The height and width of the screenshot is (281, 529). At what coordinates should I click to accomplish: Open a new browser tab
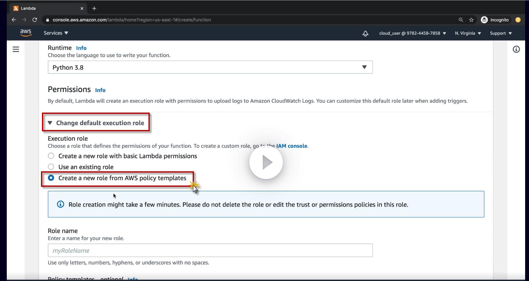(x=94, y=8)
